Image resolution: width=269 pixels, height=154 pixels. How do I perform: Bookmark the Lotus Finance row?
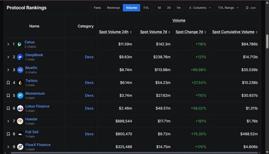(x=8, y=108)
